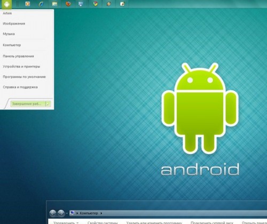Open Музыка from start menu

[9, 34]
